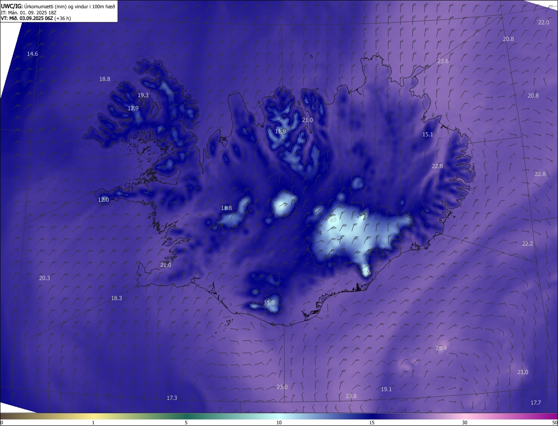
Task: Click the 22.2 value label on the map
Action: pyautogui.click(x=527, y=243)
